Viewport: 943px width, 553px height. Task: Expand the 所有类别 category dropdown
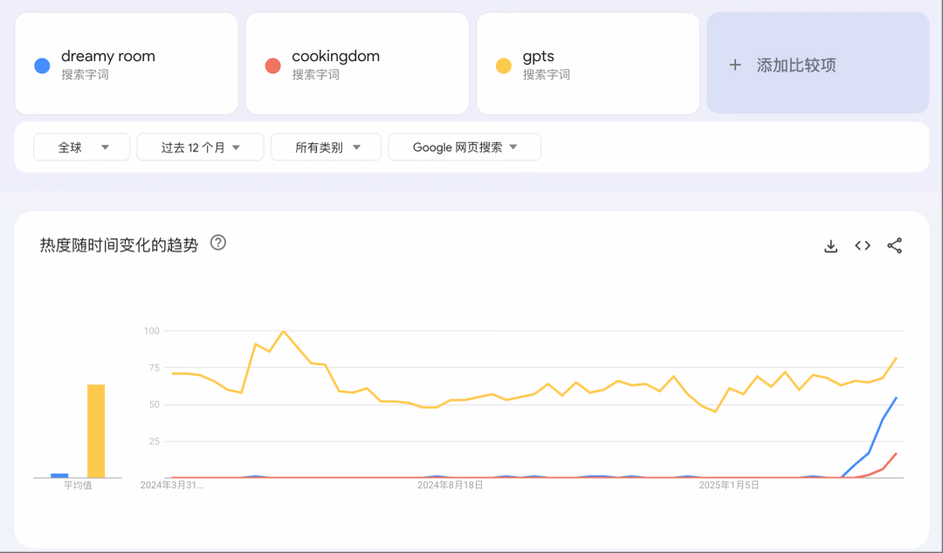(326, 147)
